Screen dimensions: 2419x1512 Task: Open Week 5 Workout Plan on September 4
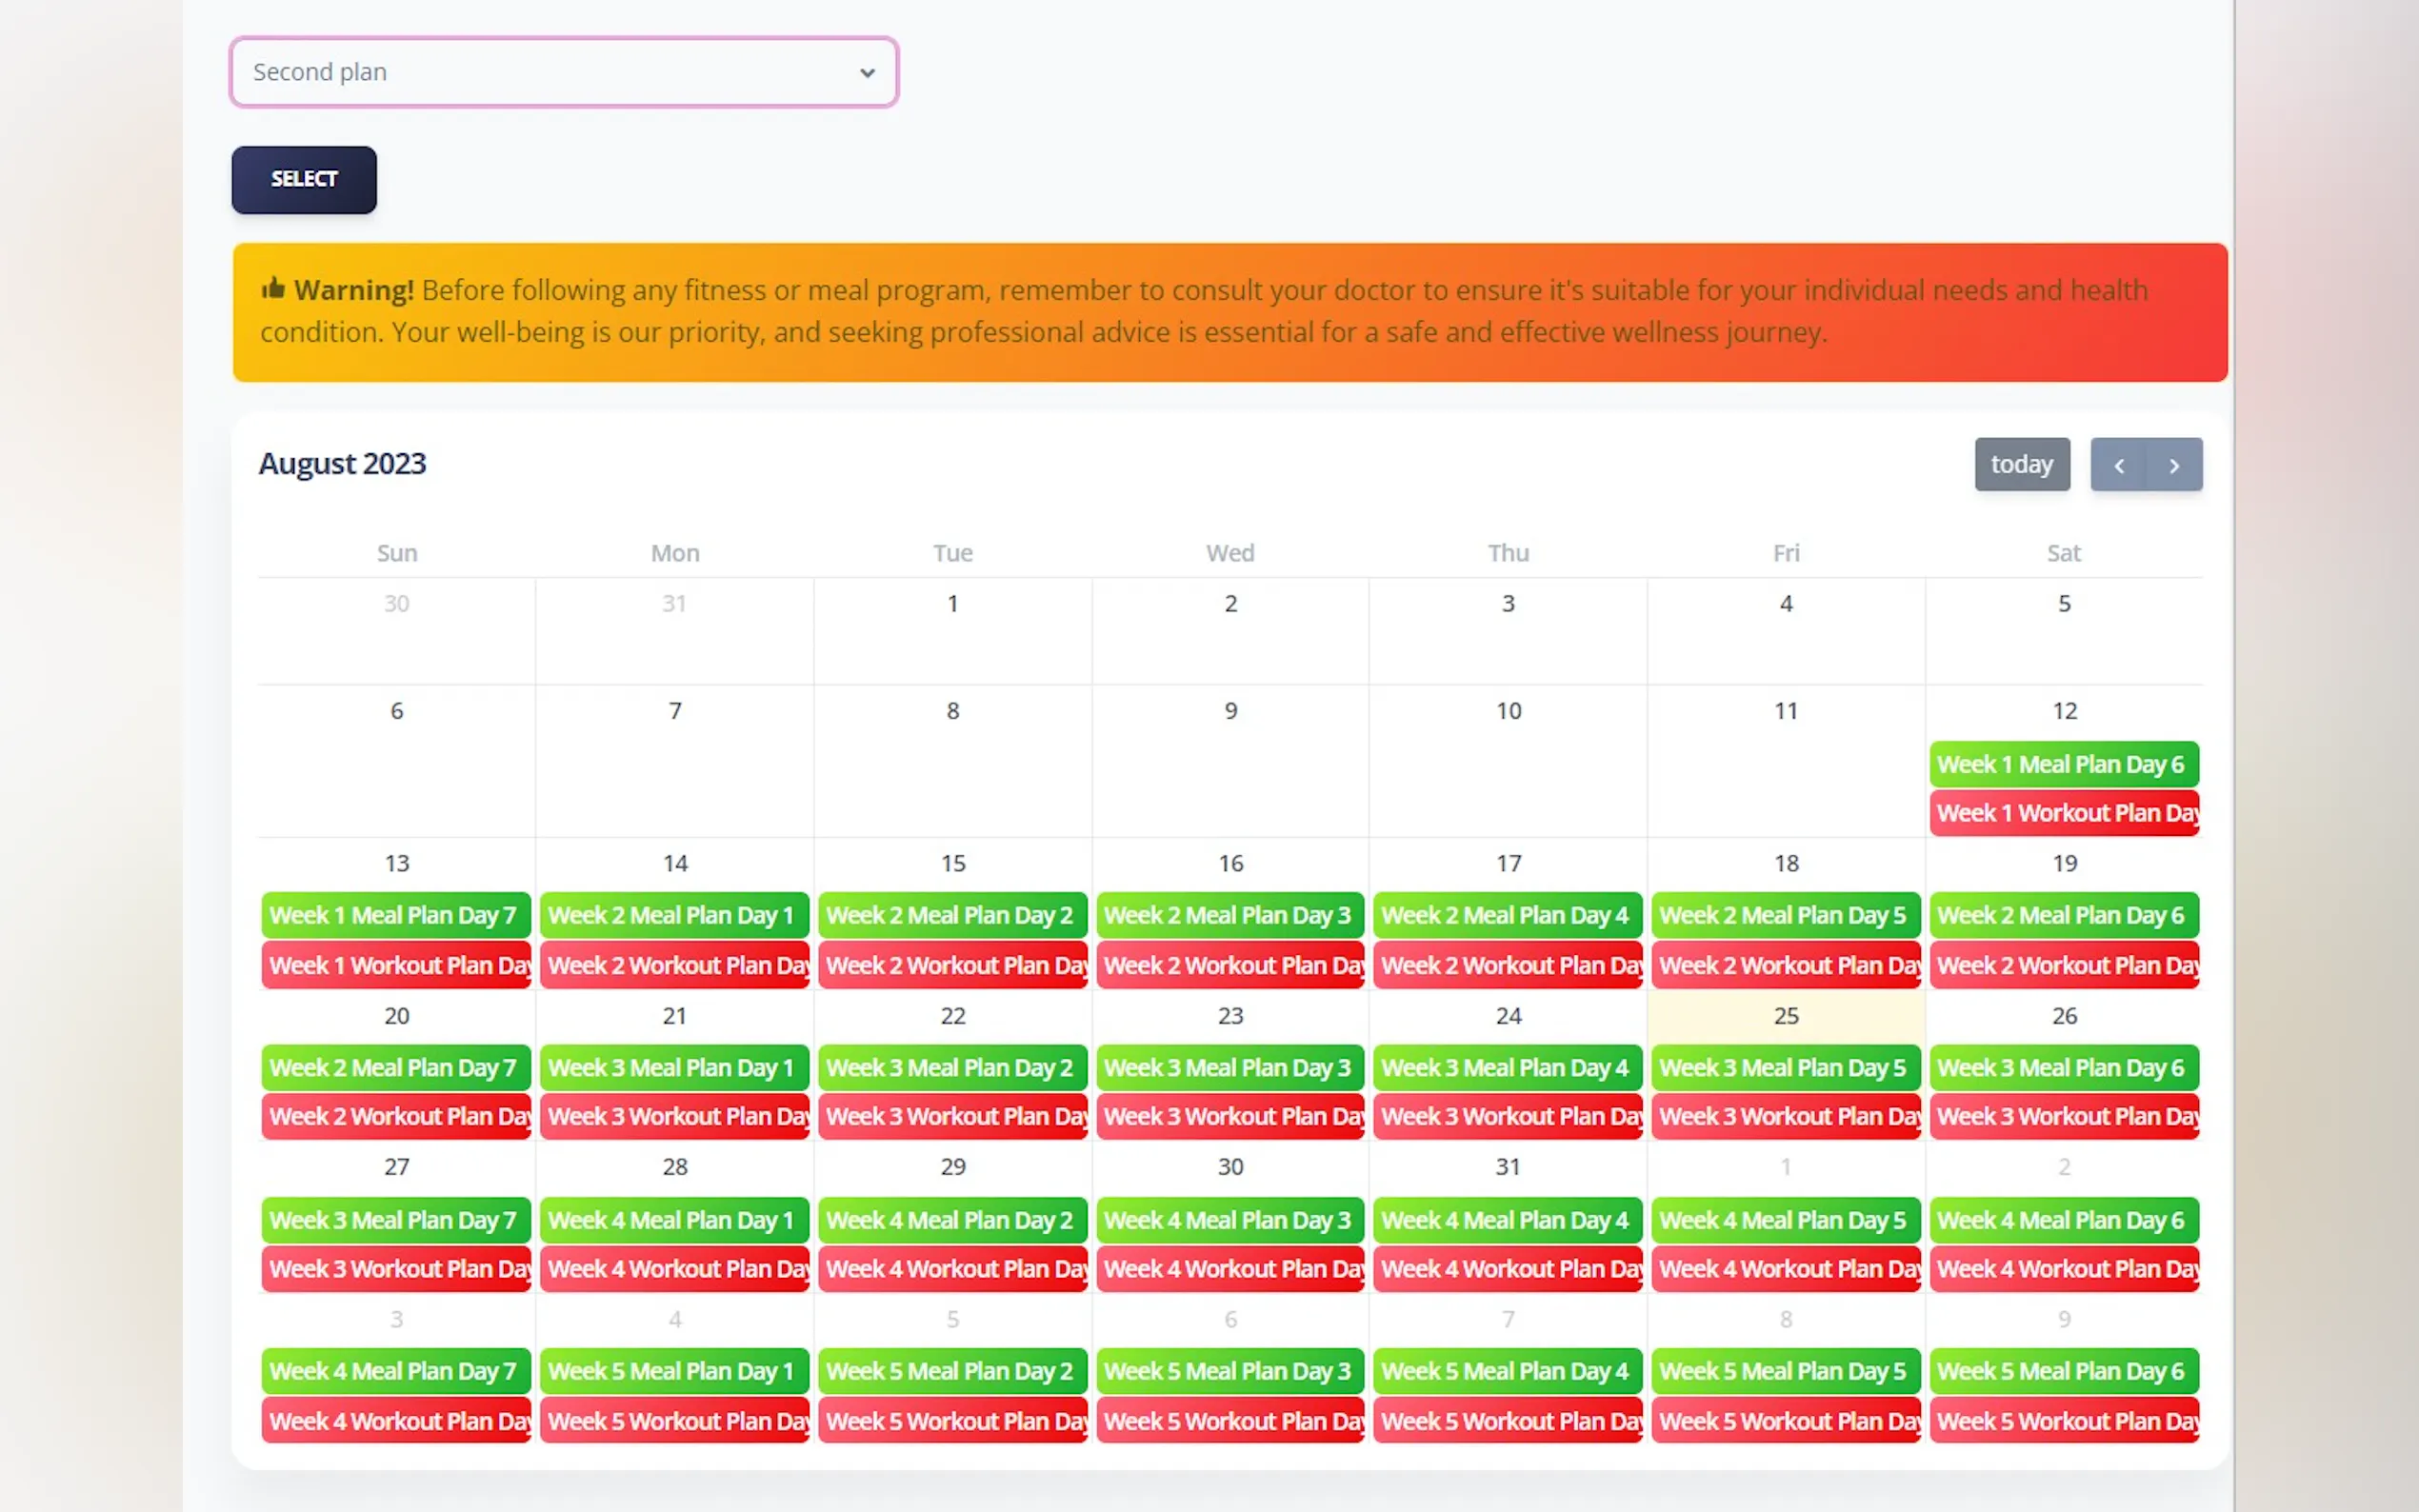tap(673, 1421)
